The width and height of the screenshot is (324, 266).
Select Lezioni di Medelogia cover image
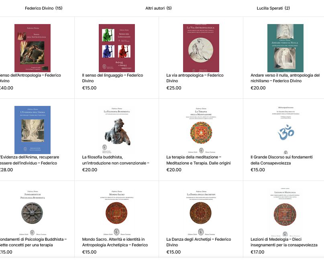(285, 212)
